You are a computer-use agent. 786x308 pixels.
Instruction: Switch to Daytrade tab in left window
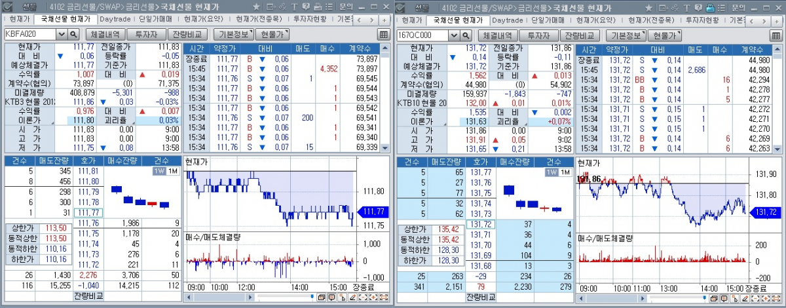[116, 20]
